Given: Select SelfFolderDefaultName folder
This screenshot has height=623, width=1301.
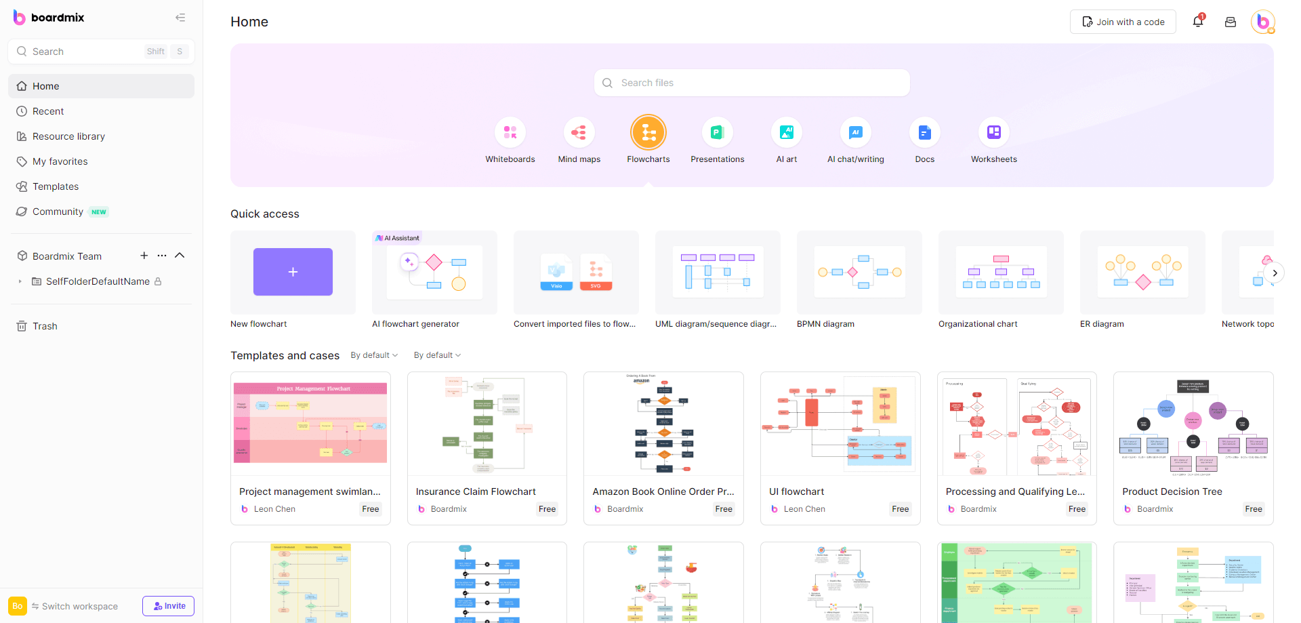Looking at the screenshot, I should point(98,281).
